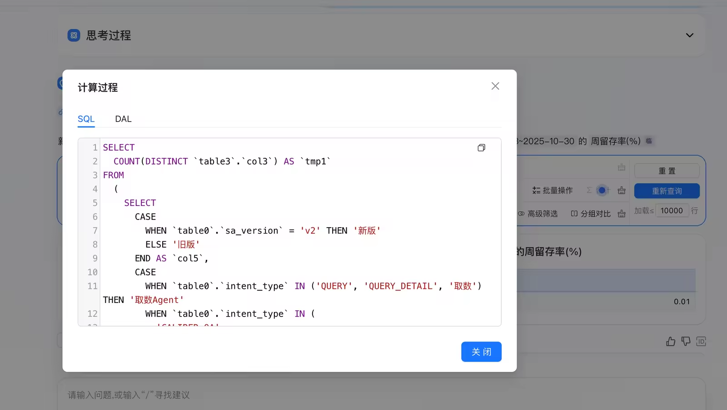Open 批量操作 menu
The height and width of the screenshot is (410, 727).
pyautogui.click(x=553, y=190)
